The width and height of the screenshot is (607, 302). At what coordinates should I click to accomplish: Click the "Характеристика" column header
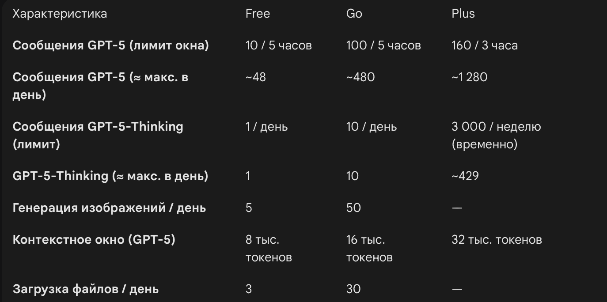[60, 14]
